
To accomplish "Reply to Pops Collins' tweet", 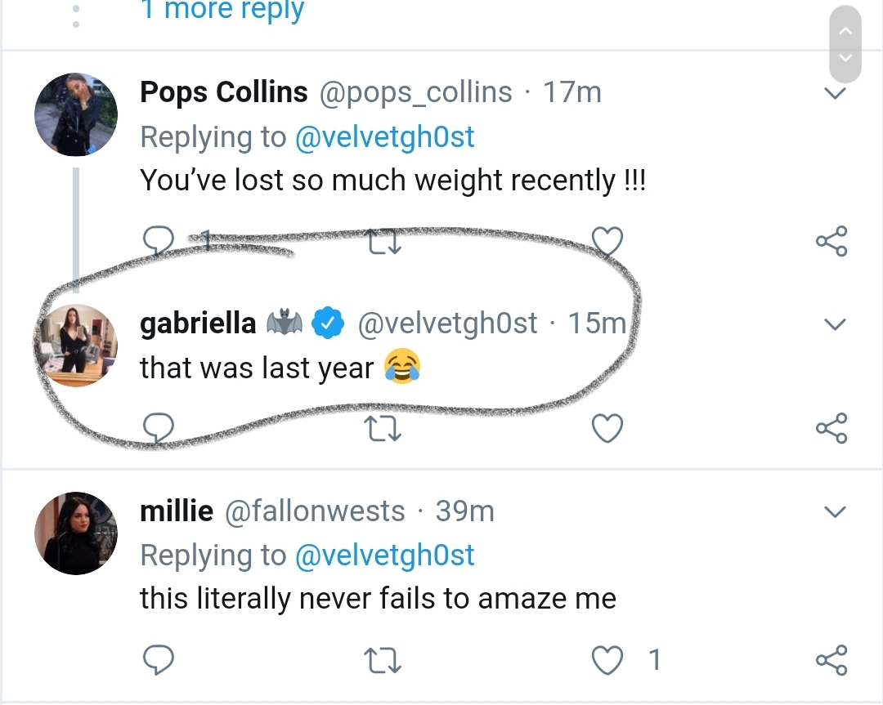I will click(x=159, y=241).
